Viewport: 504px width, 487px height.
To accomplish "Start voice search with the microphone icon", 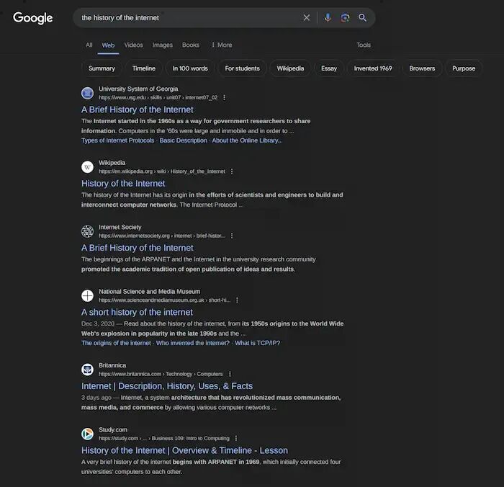I will point(328,18).
